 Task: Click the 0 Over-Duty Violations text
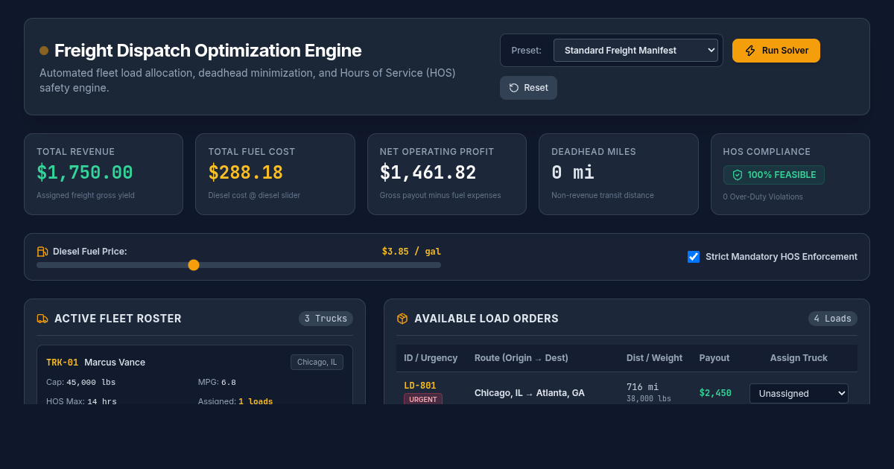pos(763,197)
